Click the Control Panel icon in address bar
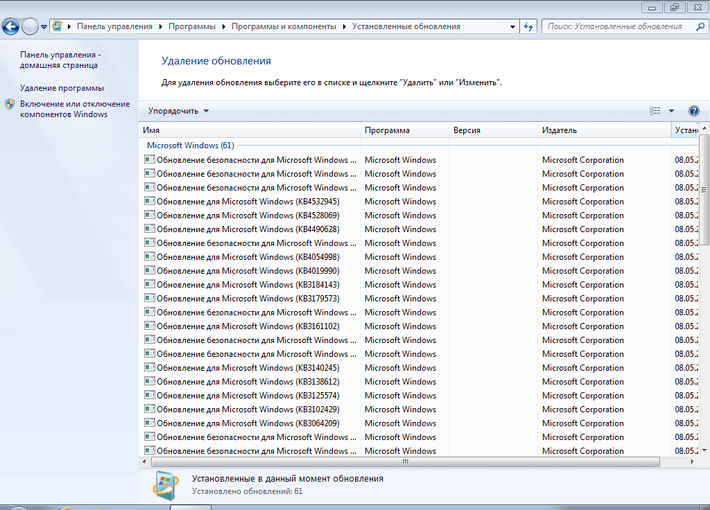 coord(57,26)
